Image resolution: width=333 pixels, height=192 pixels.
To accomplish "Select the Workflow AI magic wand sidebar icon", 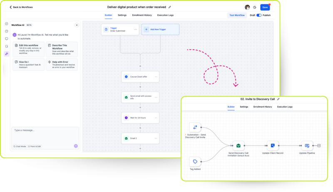I will point(6,54).
